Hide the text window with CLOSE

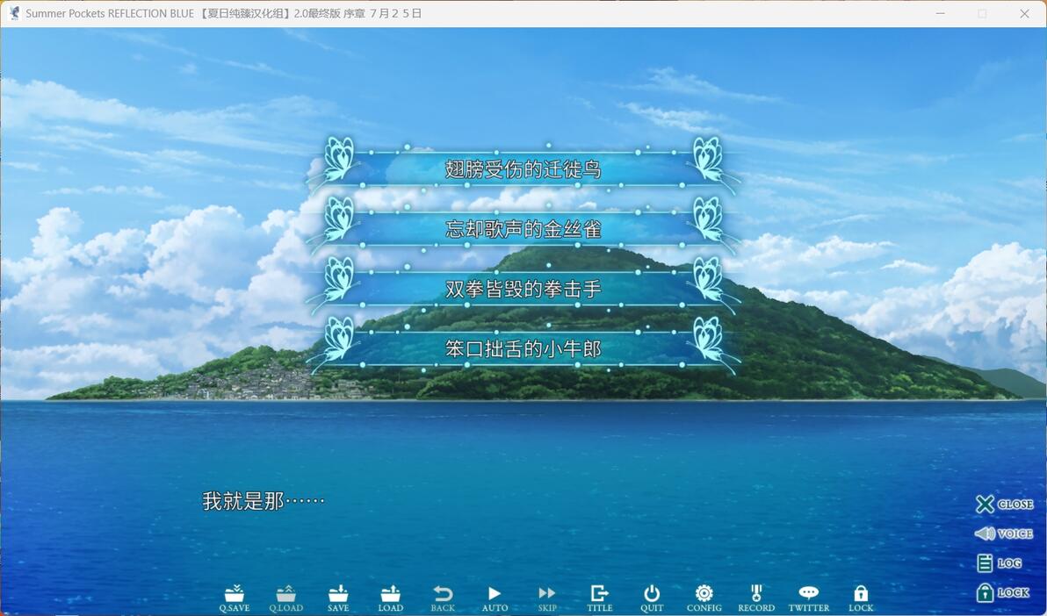click(x=1004, y=504)
